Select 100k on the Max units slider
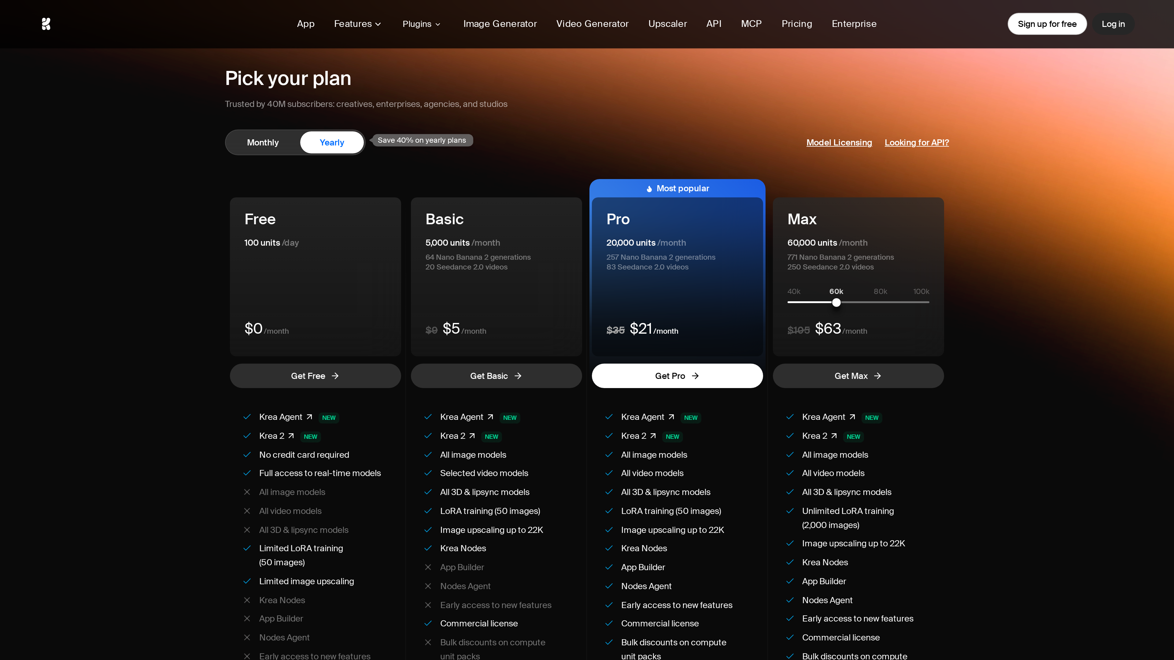The height and width of the screenshot is (660, 1174). [921, 291]
